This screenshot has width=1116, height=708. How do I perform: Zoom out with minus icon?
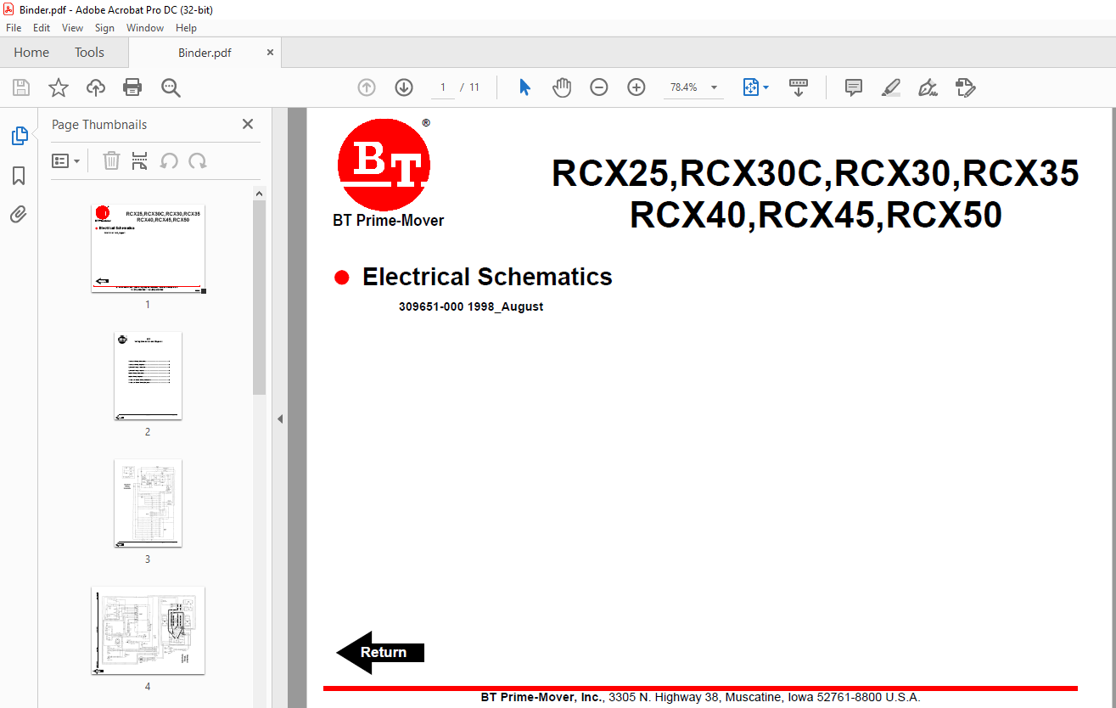point(599,87)
